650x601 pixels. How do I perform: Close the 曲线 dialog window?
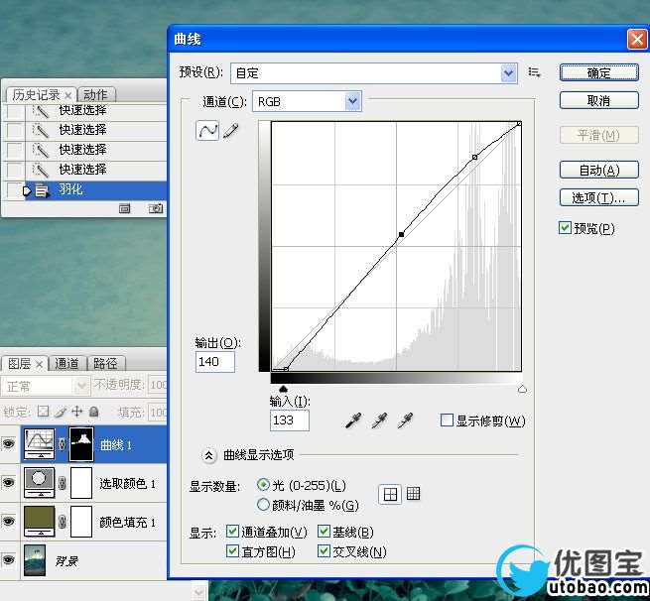[x=637, y=40]
